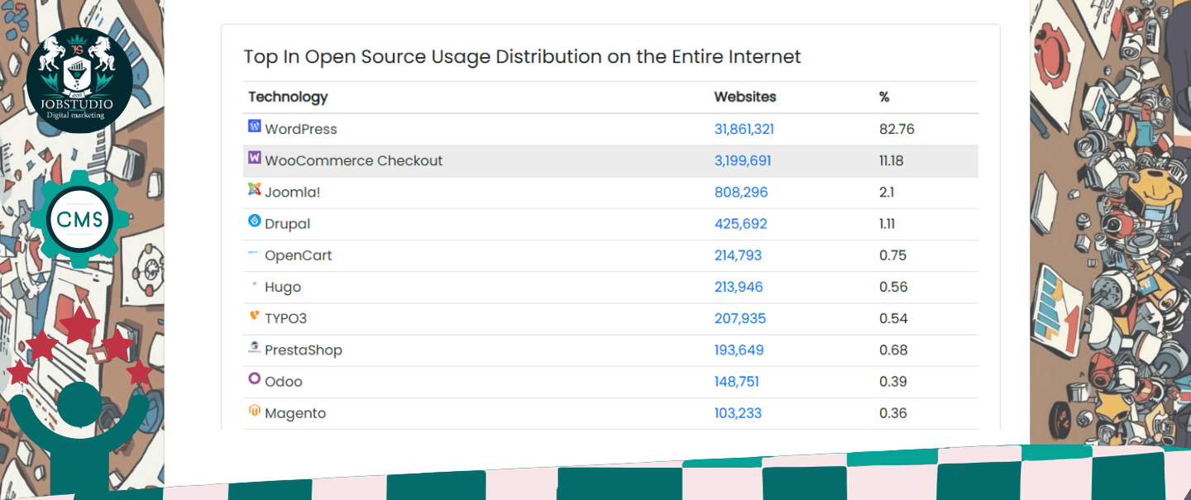
Task: Select the WordPress technology name
Action: pyautogui.click(x=301, y=129)
